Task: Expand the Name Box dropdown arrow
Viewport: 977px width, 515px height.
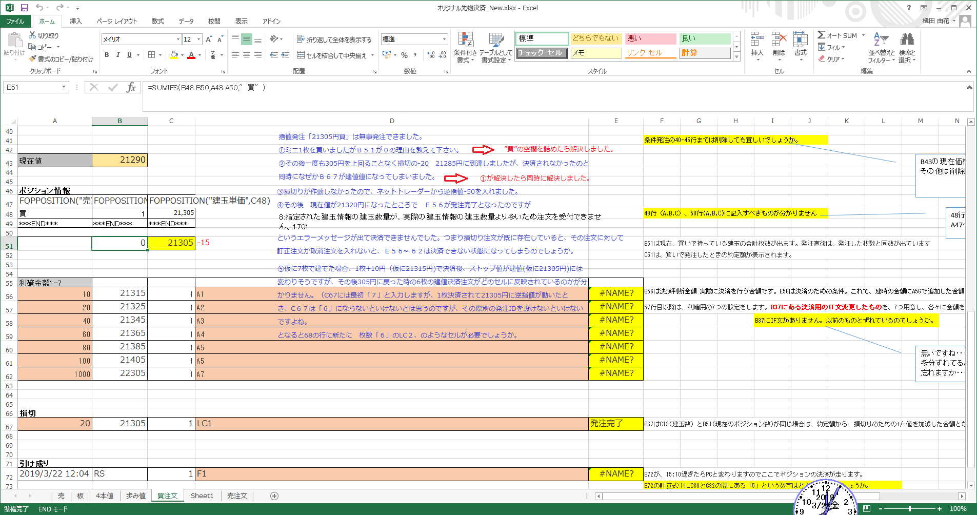Action: click(x=64, y=87)
